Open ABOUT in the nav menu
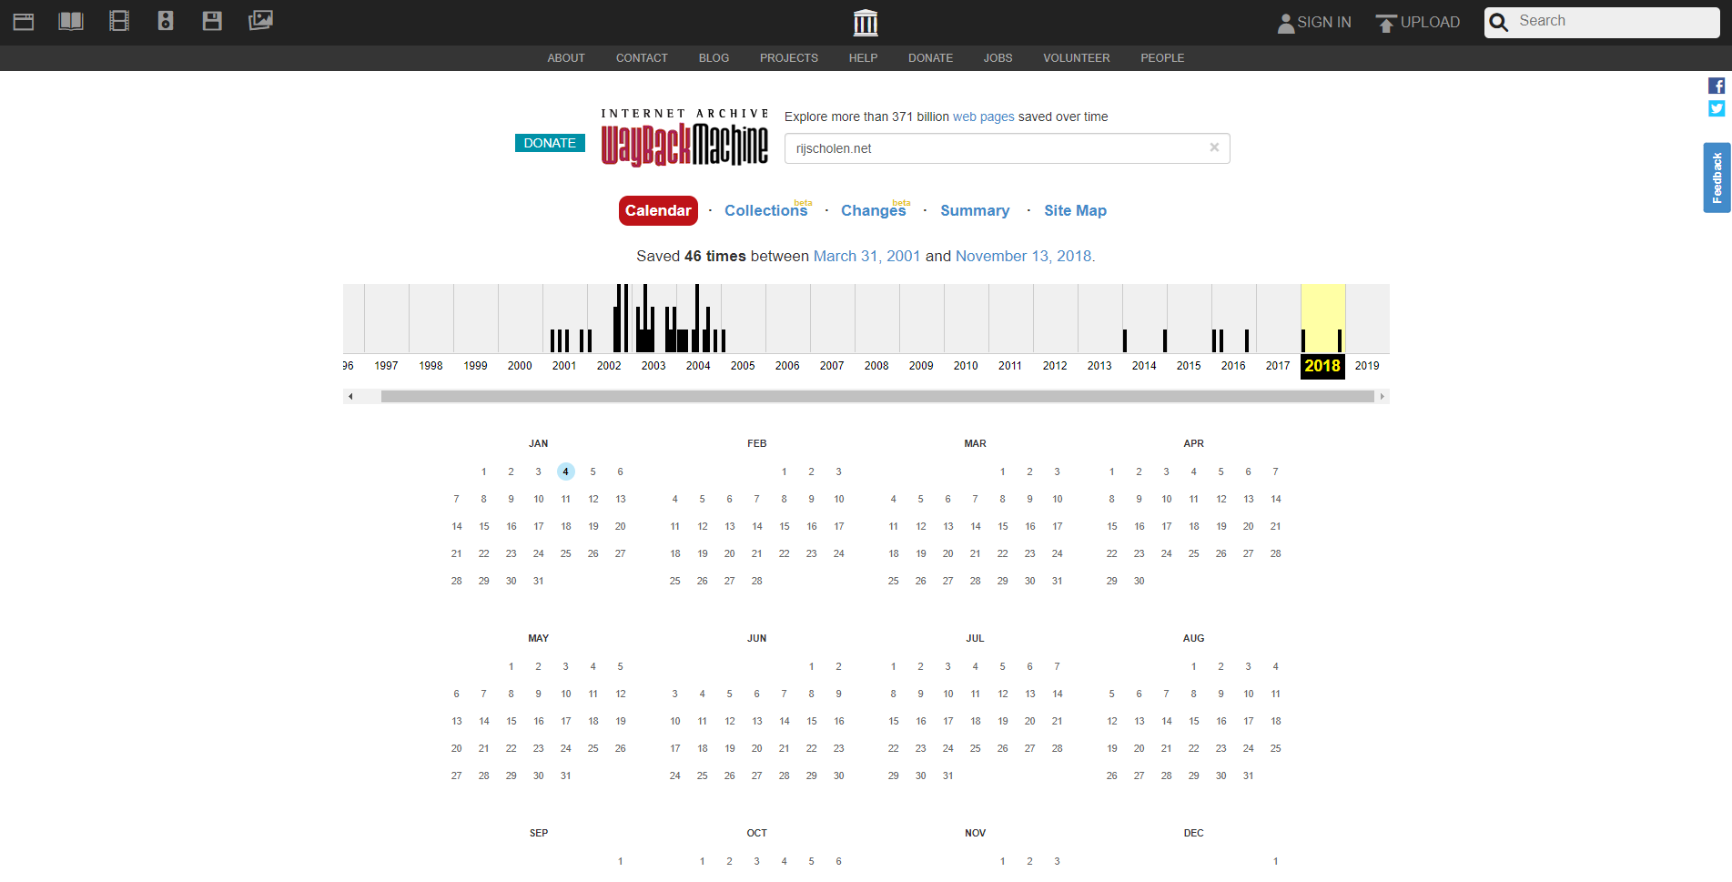The height and width of the screenshot is (882, 1732). pyautogui.click(x=566, y=58)
